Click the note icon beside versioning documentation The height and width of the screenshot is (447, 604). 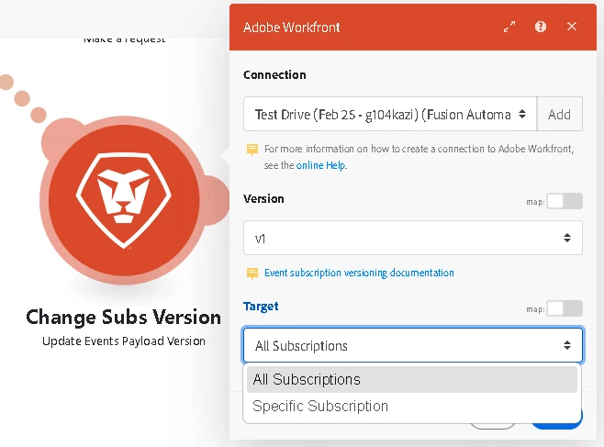(x=252, y=274)
